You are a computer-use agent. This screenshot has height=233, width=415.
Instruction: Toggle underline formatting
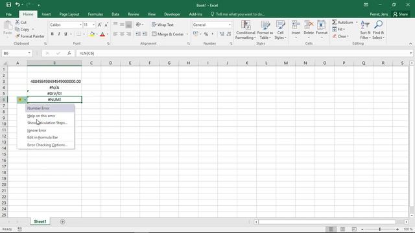[65, 34]
